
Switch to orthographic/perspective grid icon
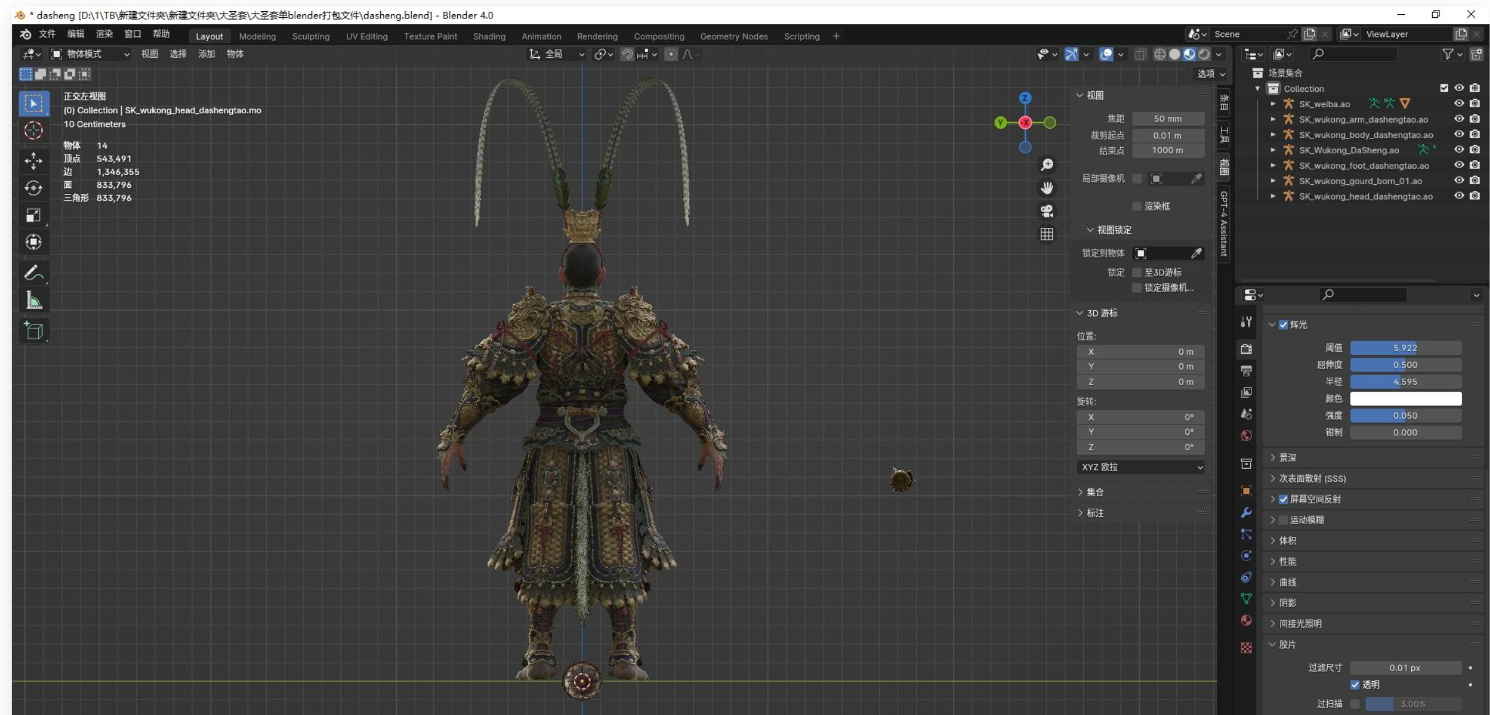click(1046, 235)
